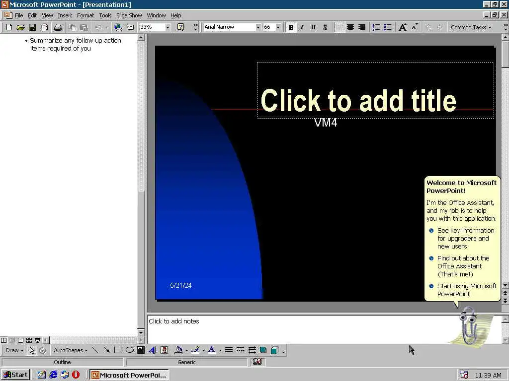Image resolution: width=509 pixels, height=381 pixels.
Task: Open Font Color dropdown arrow
Action: (x=220, y=350)
